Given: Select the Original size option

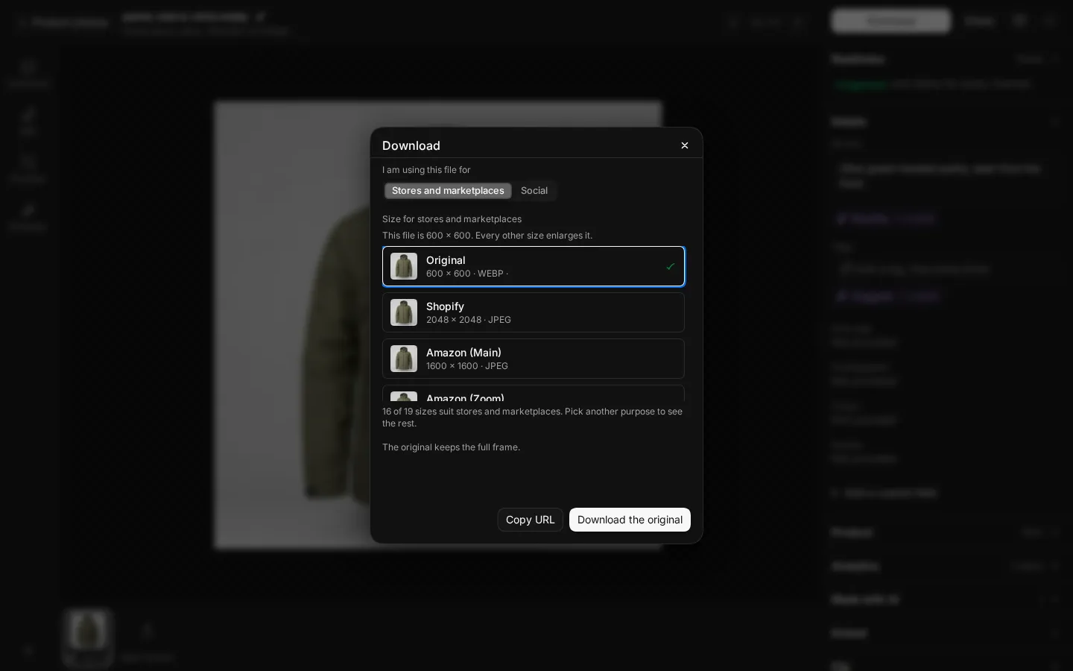Looking at the screenshot, I should tap(534, 266).
